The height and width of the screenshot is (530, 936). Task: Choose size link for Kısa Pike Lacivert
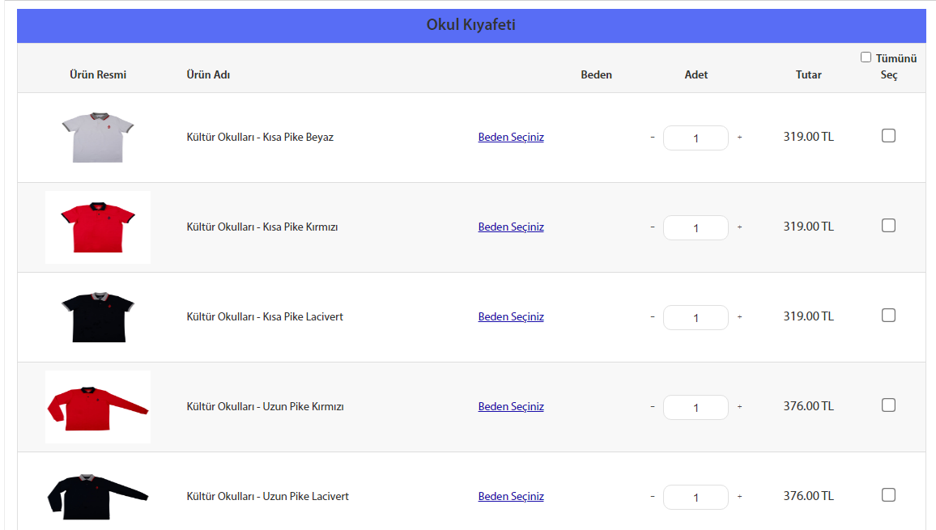(x=511, y=317)
